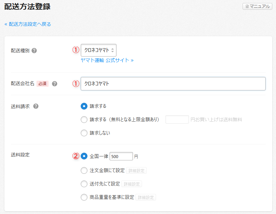Open the 配送種別 クロネコヤマト dropdown
The image size is (276, 214).
99,50
